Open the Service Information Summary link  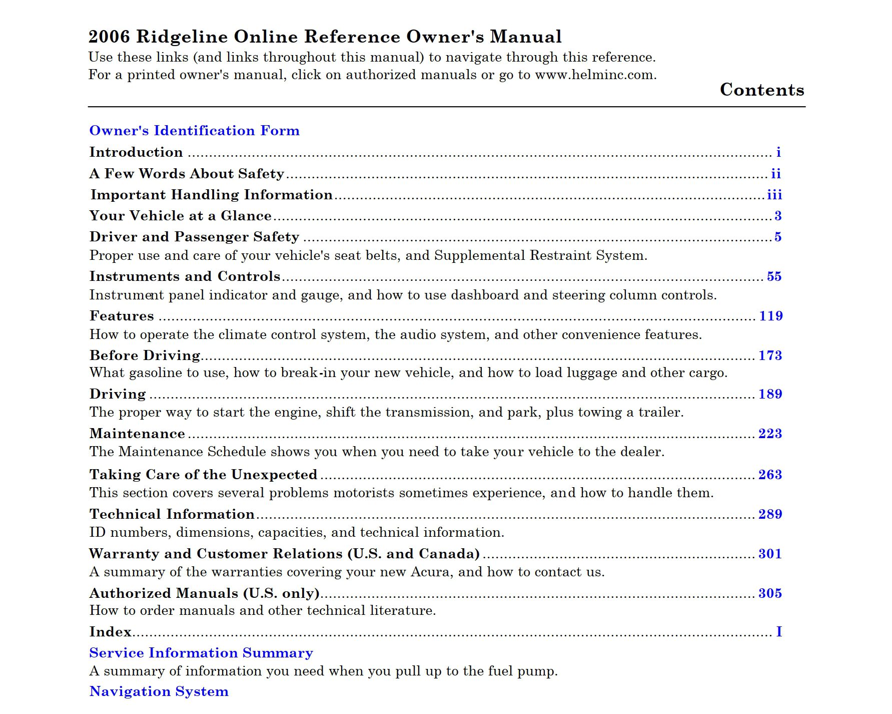[x=201, y=653]
